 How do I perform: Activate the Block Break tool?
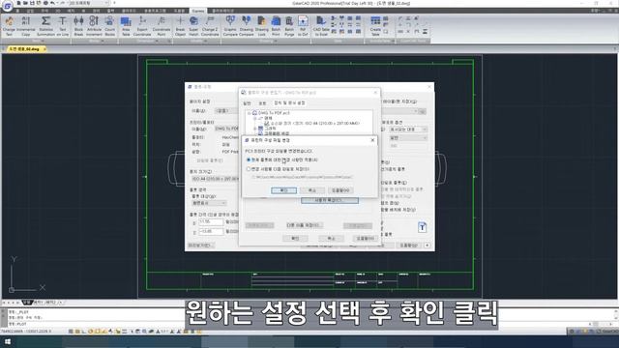tap(78, 26)
